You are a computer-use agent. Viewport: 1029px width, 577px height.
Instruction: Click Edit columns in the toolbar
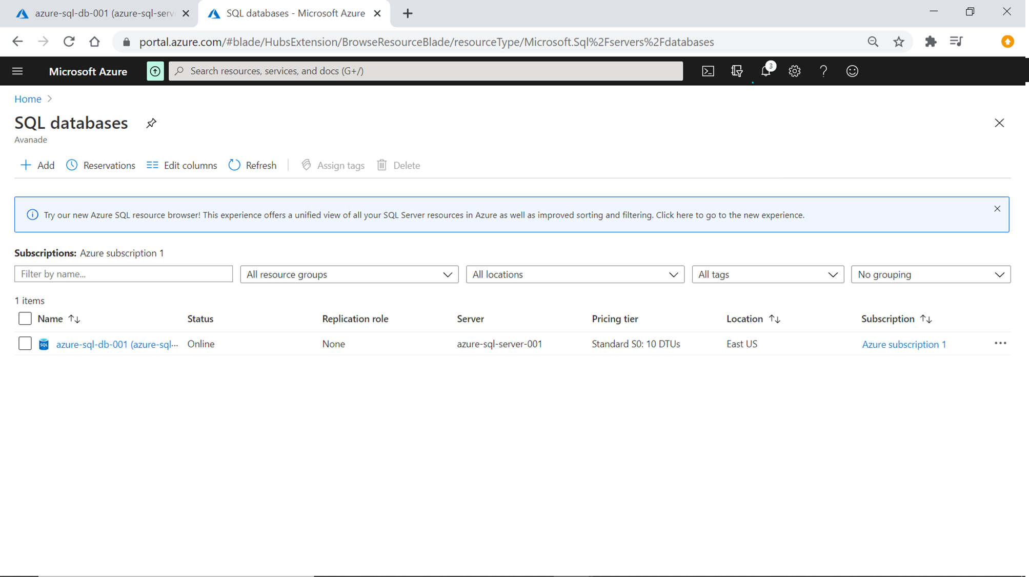coord(181,165)
